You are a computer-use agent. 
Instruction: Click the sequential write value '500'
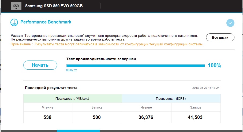(x=97, y=117)
